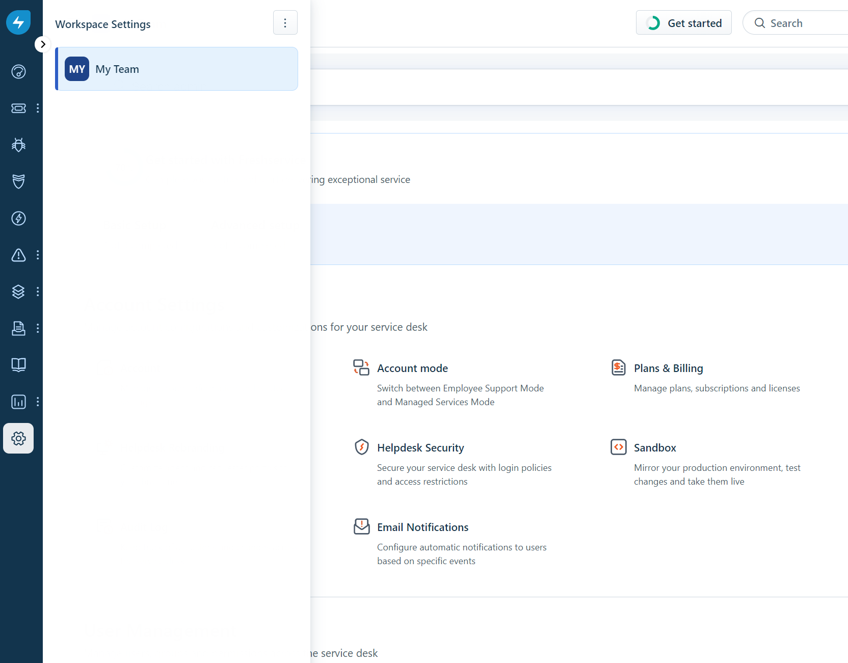Open Account mode settings

(412, 368)
